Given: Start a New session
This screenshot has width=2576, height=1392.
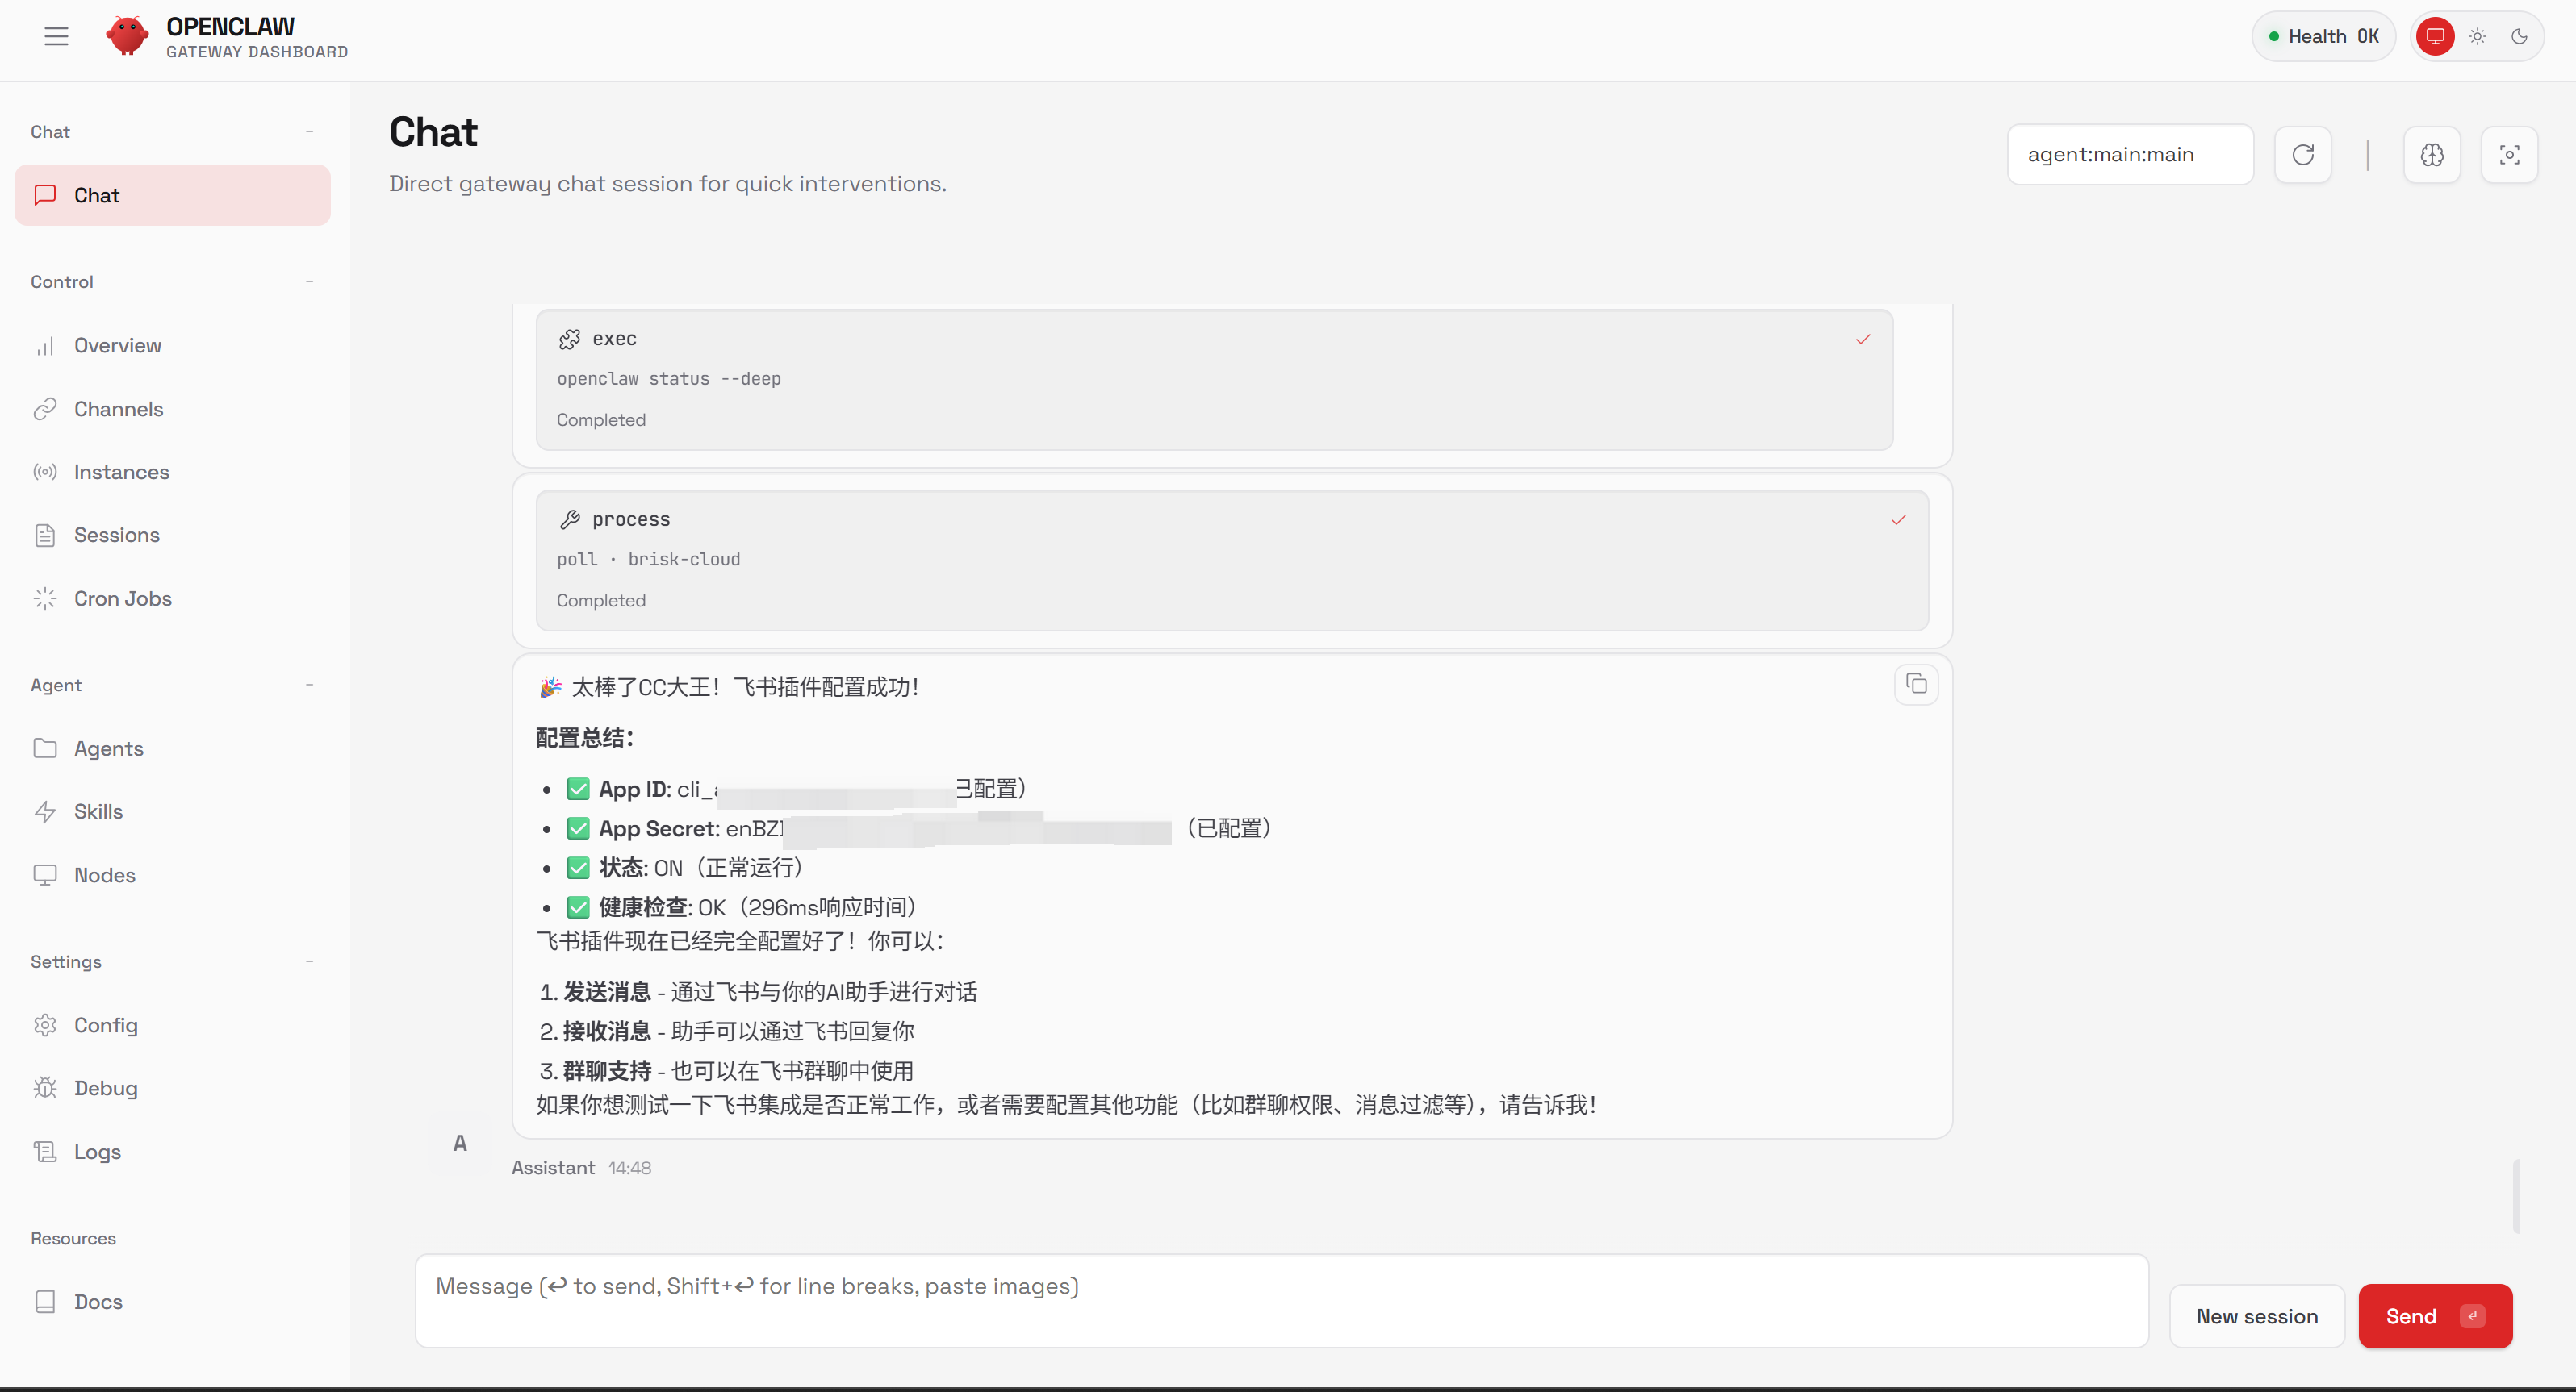Looking at the screenshot, I should [x=2256, y=1316].
